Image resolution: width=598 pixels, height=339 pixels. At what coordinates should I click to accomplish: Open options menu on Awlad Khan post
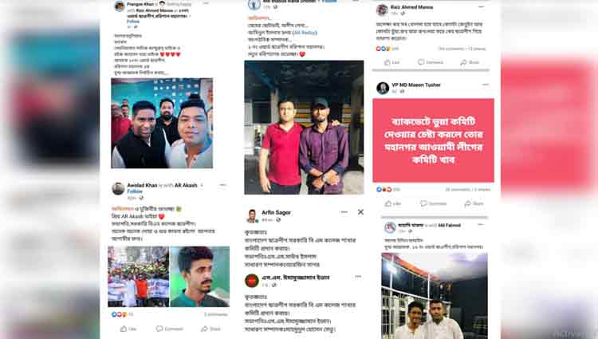[222, 185]
